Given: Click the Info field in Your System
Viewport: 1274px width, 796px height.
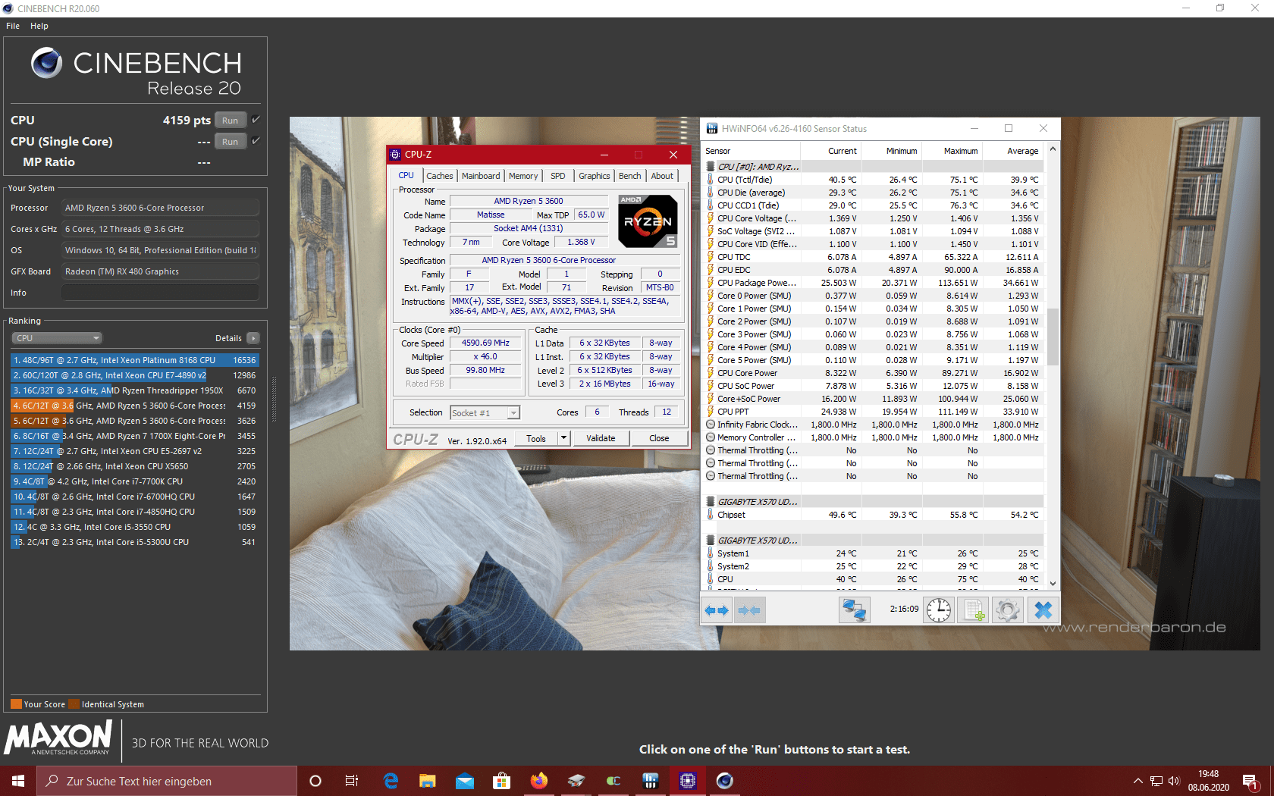Looking at the screenshot, I should [x=160, y=293].
